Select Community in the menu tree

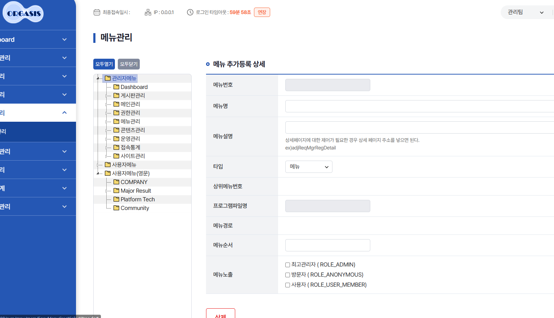(x=135, y=208)
